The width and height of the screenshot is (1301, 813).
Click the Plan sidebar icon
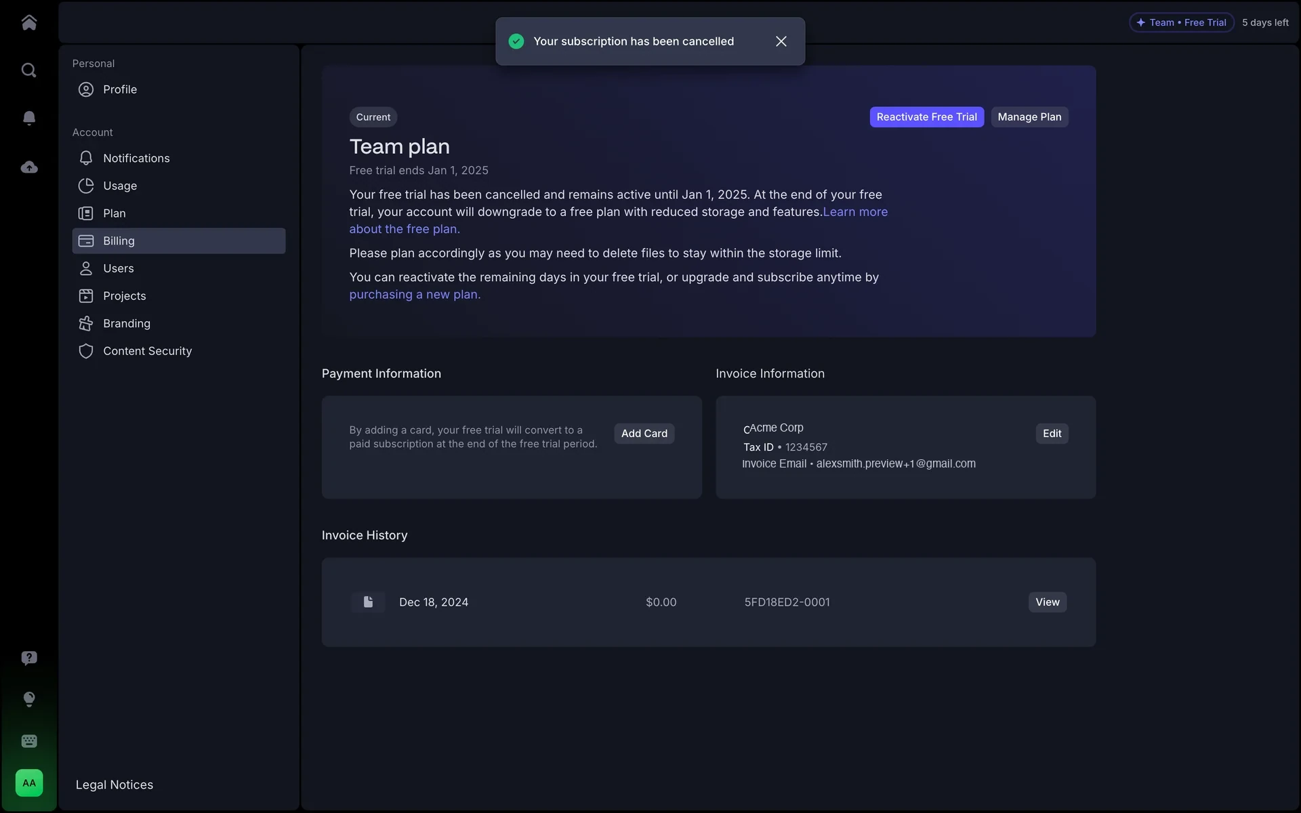86,213
